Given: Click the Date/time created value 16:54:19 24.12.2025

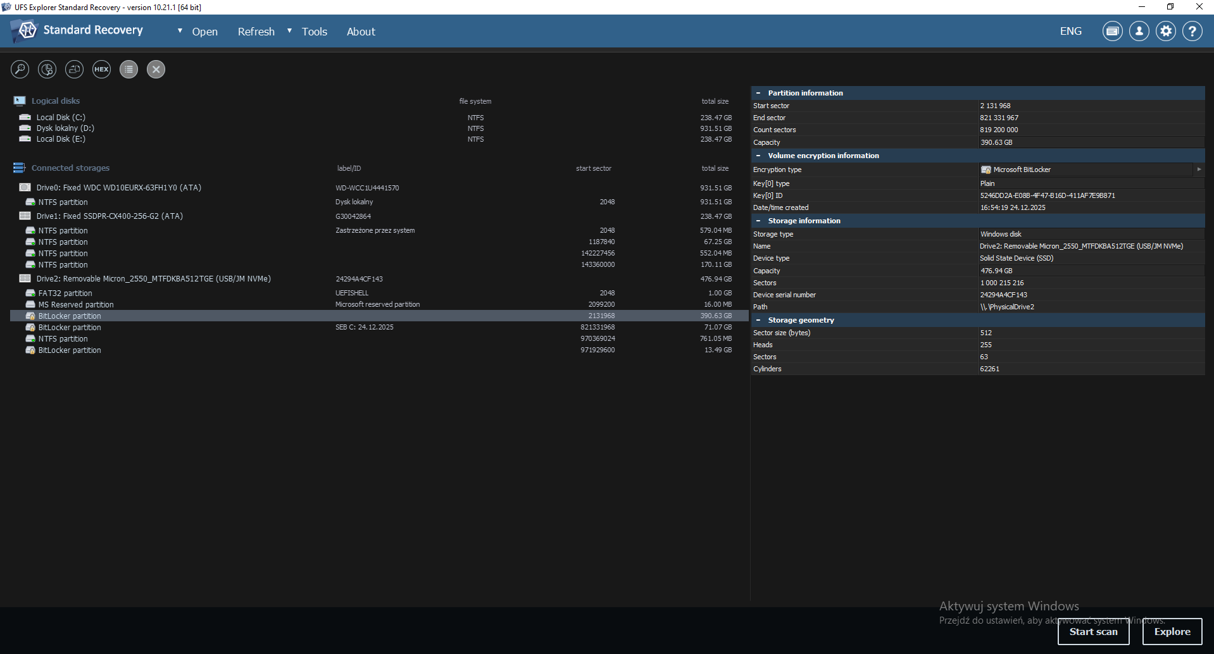Looking at the screenshot, I should [x=1013, y=208].
